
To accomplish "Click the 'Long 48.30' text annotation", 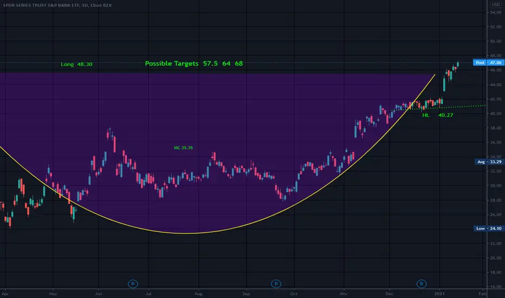I will [x=76, y=64].
